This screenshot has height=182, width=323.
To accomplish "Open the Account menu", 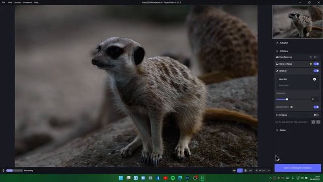I will (18, 3).
